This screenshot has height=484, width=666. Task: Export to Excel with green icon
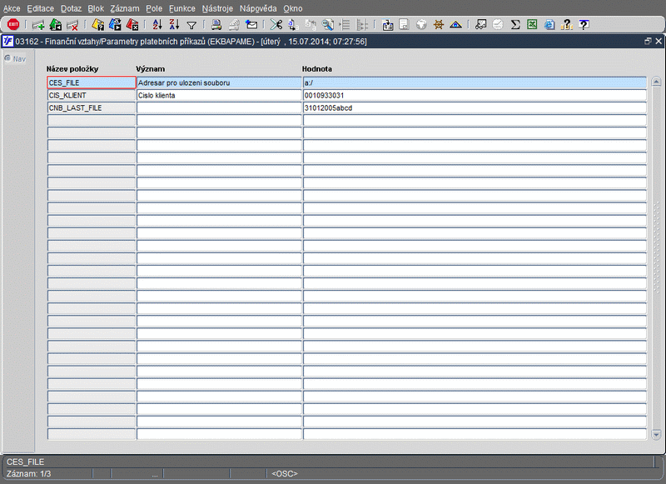pos(532,25)
